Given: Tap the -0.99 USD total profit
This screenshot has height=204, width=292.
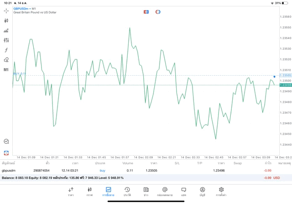Looking at the screenshot, I should [x=272, y=178].
